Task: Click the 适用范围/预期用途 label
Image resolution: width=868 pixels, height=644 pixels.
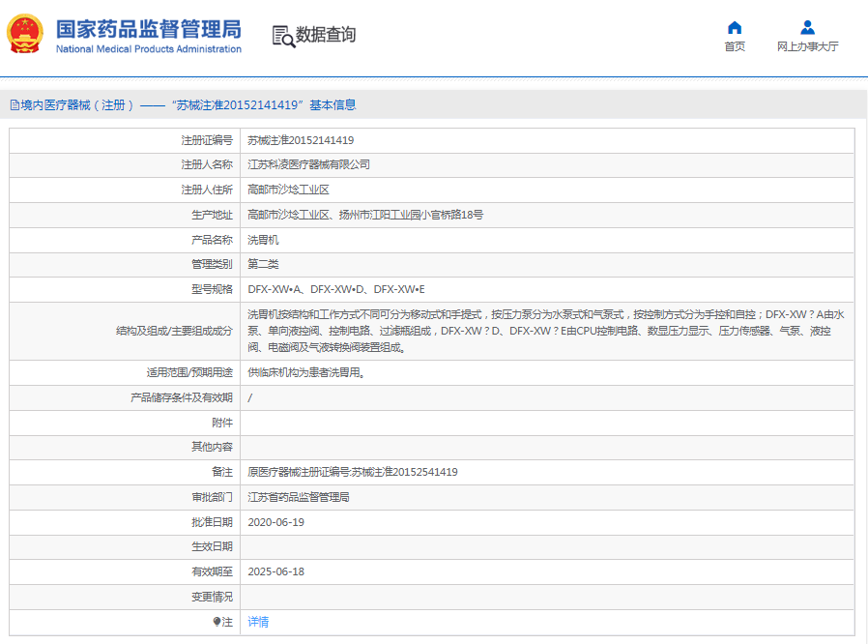Action: pos(189,372)
